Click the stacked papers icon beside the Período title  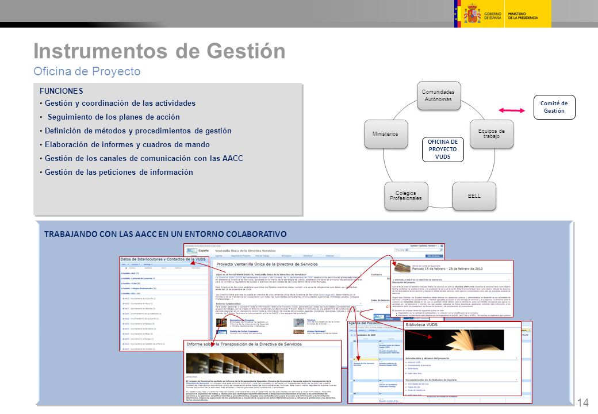point(402,267)
